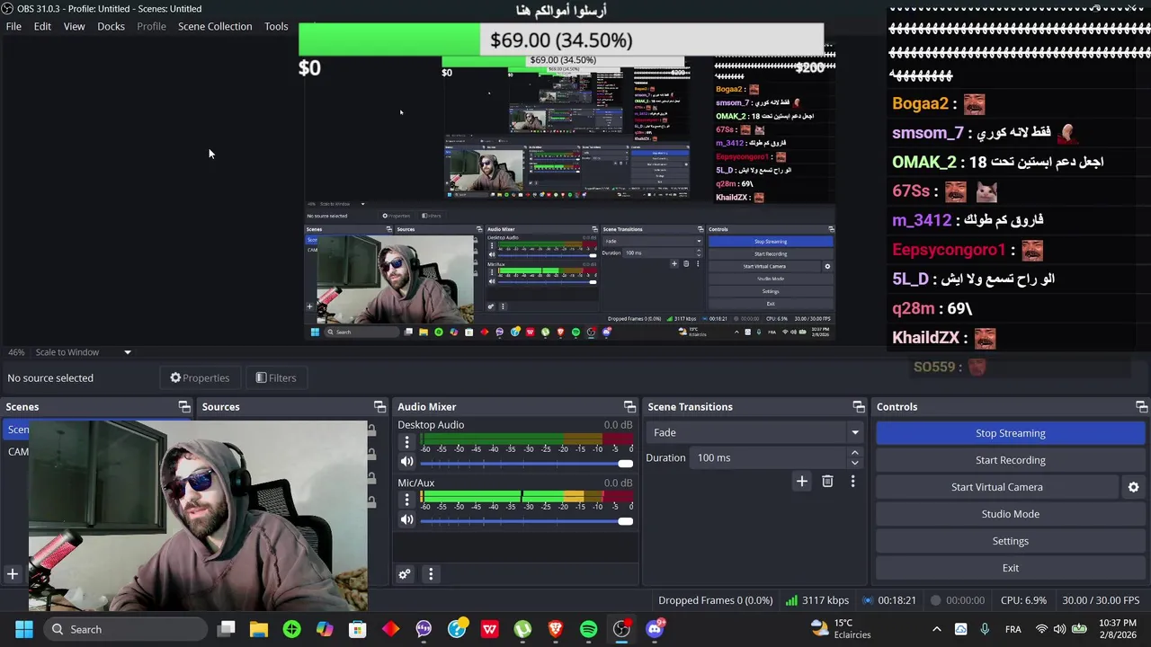Increase transition duration with up arrow

click(854, 453)
